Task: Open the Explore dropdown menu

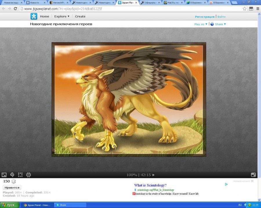Action: [x=62, y=16]
